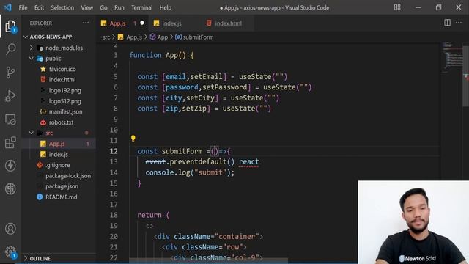Click the src breadcrumb segment
This screenshot has width=469, height=264.
pos(106,37)
